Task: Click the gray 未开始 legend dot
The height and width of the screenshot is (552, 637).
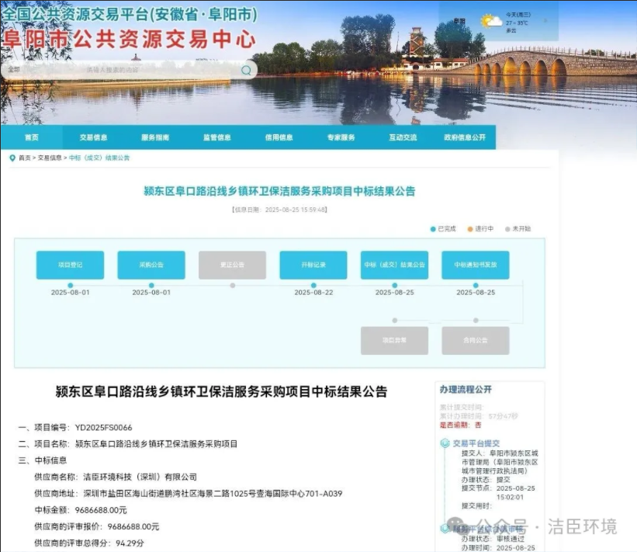Action: point(507,229)
